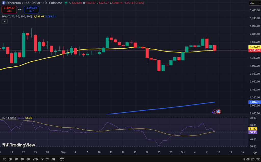The image size is (261, 162).
Task: Click the SMA (7, 30, 50, 100, 200) indicator label
Action: coord(17,17)
